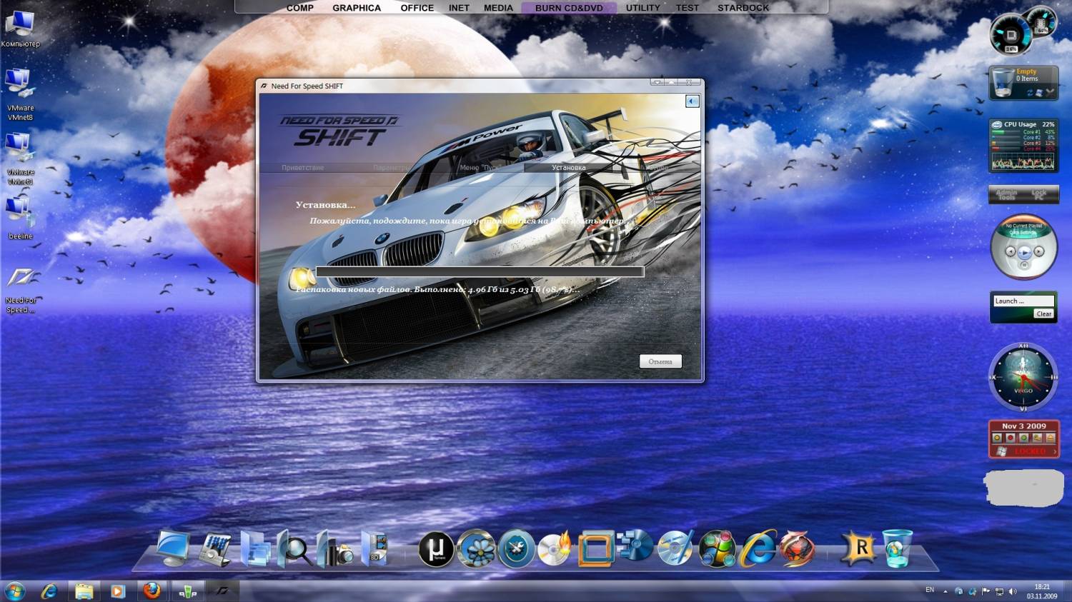Open the COMP menu on top bar
Screen dimensions: 1072x602
point(300,8)
